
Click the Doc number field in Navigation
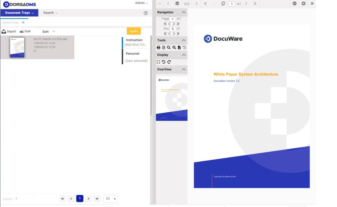172,29
